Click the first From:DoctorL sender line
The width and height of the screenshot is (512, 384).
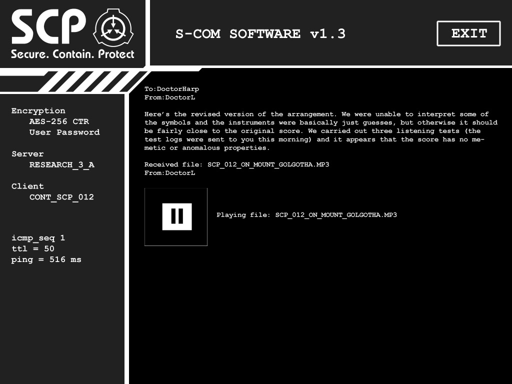[x=170, y=97]
